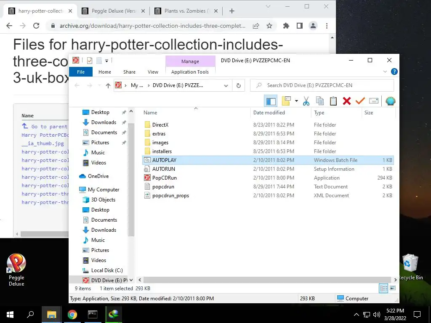
Task: Sort by the Size column header
Action: 369,113
